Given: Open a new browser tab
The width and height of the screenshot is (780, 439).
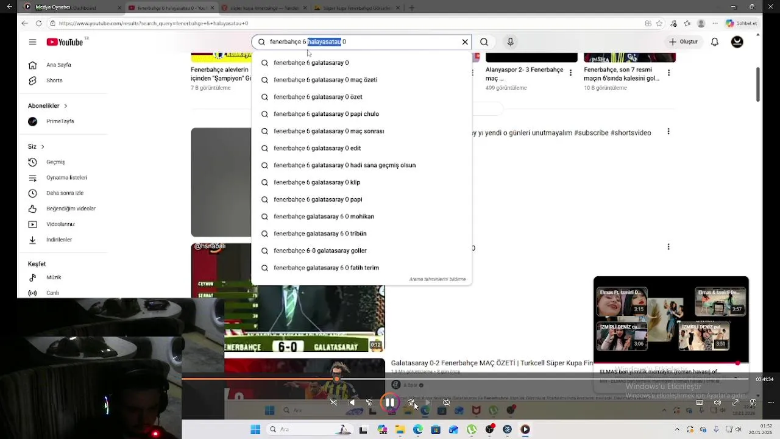Looking at the screenshot, I should click(x=411, y=8).
